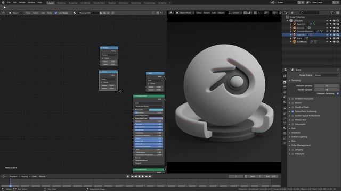Jump to the timeline end frame button
341x191 pixels.
[150, 177]
